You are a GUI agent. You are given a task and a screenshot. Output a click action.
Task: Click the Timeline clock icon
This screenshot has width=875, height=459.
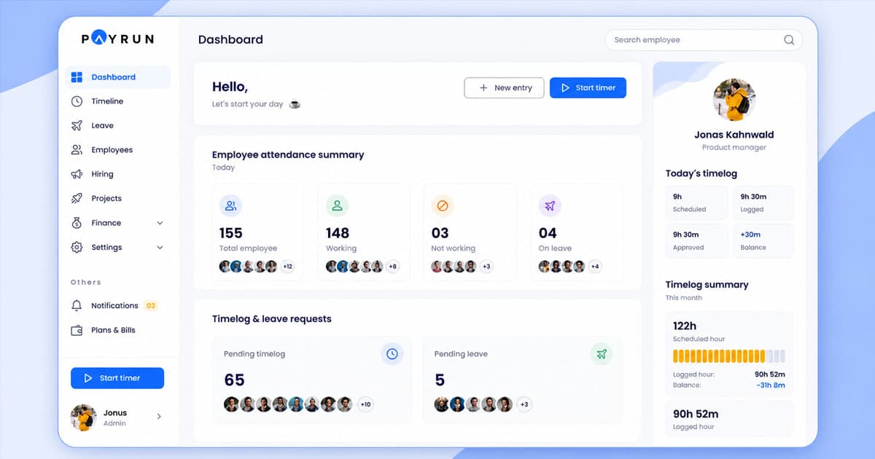[77, 101]
